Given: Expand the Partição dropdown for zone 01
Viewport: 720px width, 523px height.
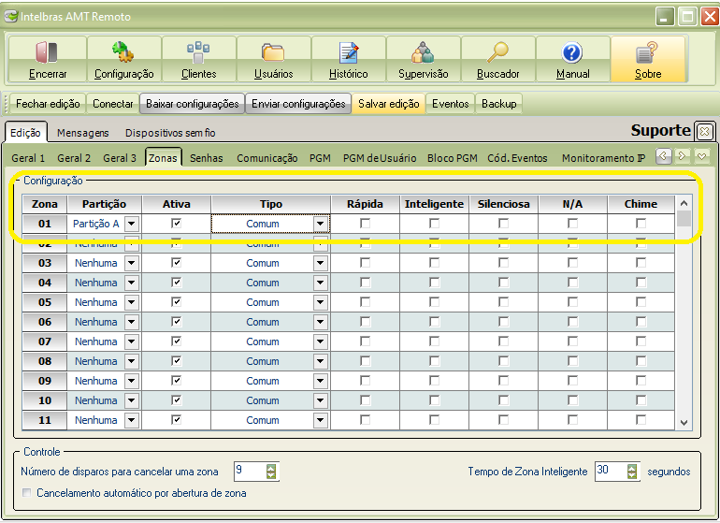Looking at the screenshot, I should click(131, 224).
